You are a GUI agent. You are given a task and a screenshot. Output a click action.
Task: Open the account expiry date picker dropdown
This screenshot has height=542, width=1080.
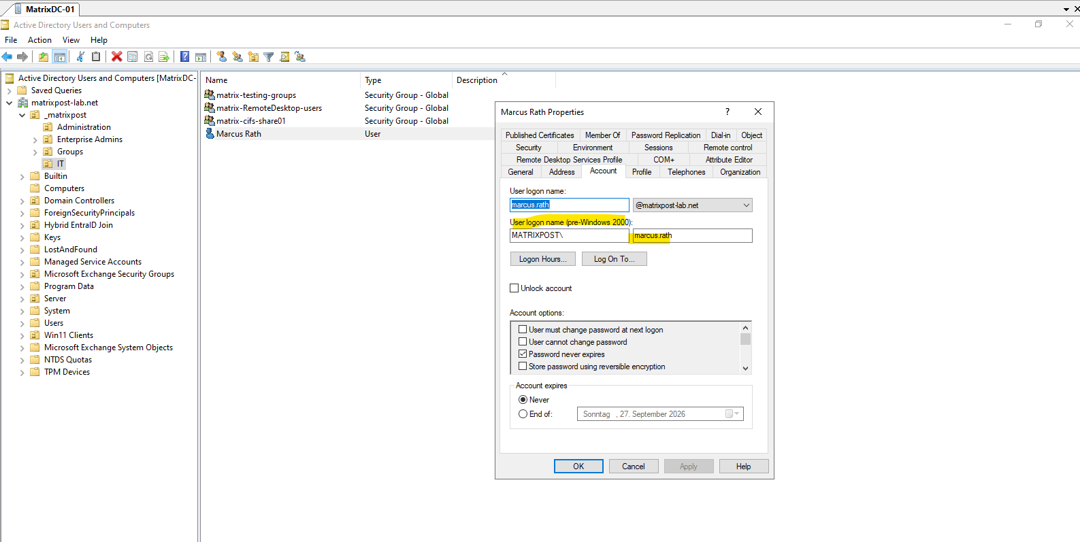click(x=732, y=413)
